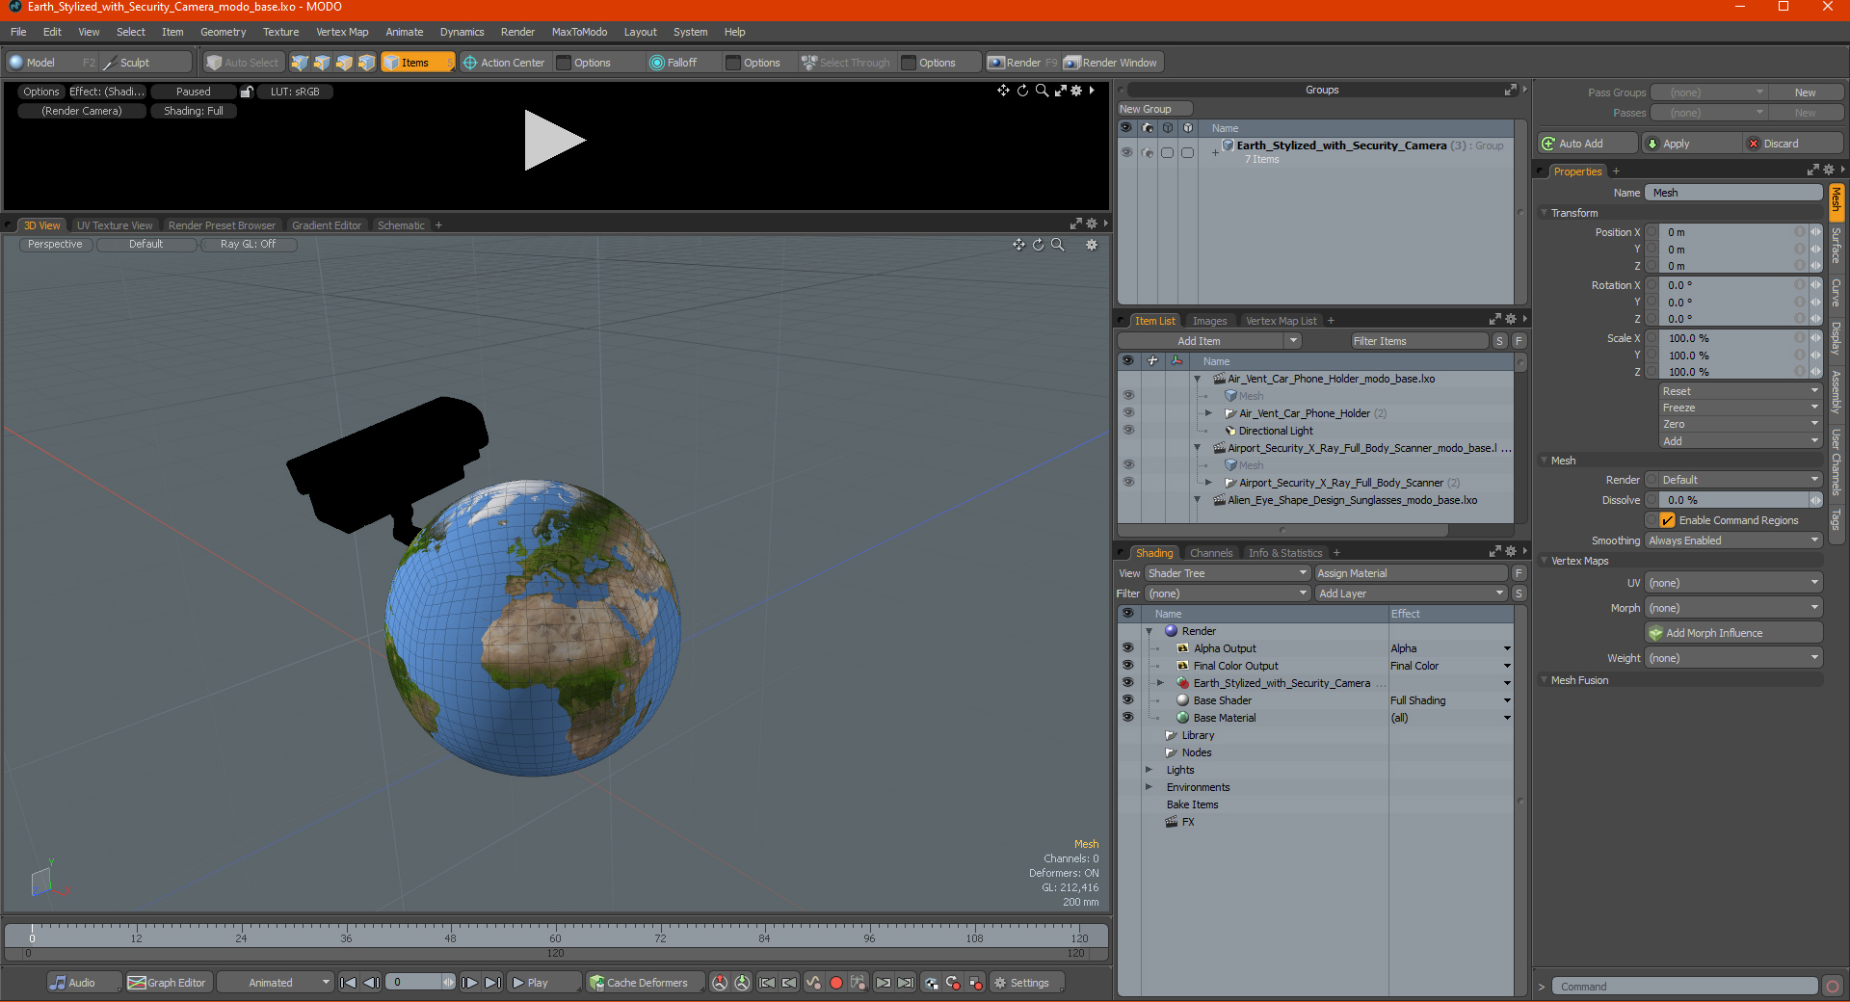Click preview panel pan arrows icon

(x=1003, y=91)
